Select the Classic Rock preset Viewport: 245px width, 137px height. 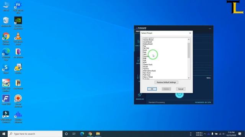(x=148, y=65)
